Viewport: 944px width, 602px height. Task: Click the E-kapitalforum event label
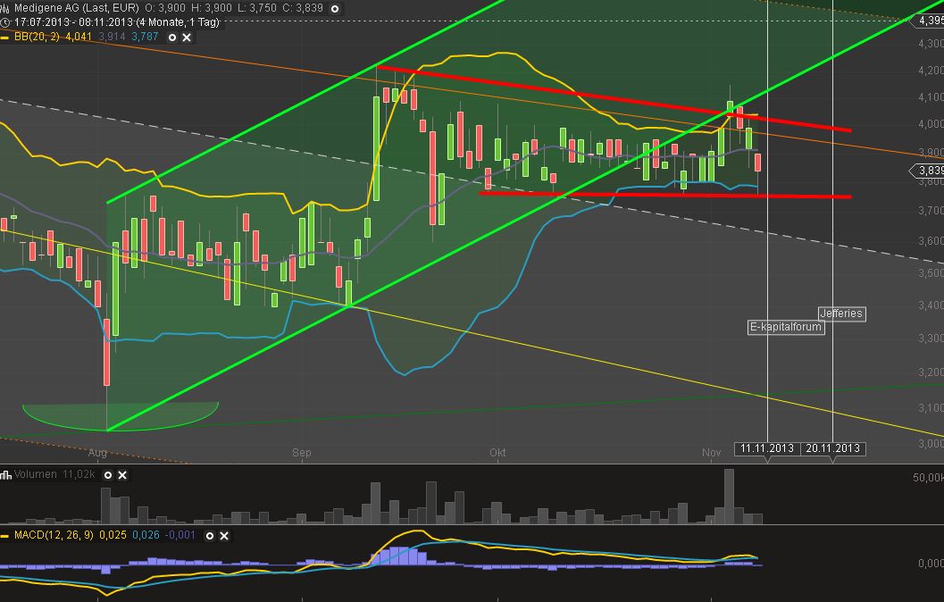(x=786, y=327)
